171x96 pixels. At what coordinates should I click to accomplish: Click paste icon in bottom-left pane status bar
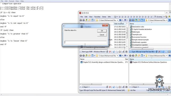coord(120,87)
